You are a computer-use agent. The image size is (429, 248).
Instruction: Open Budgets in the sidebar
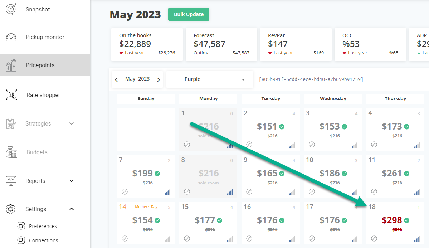(37, 152)
